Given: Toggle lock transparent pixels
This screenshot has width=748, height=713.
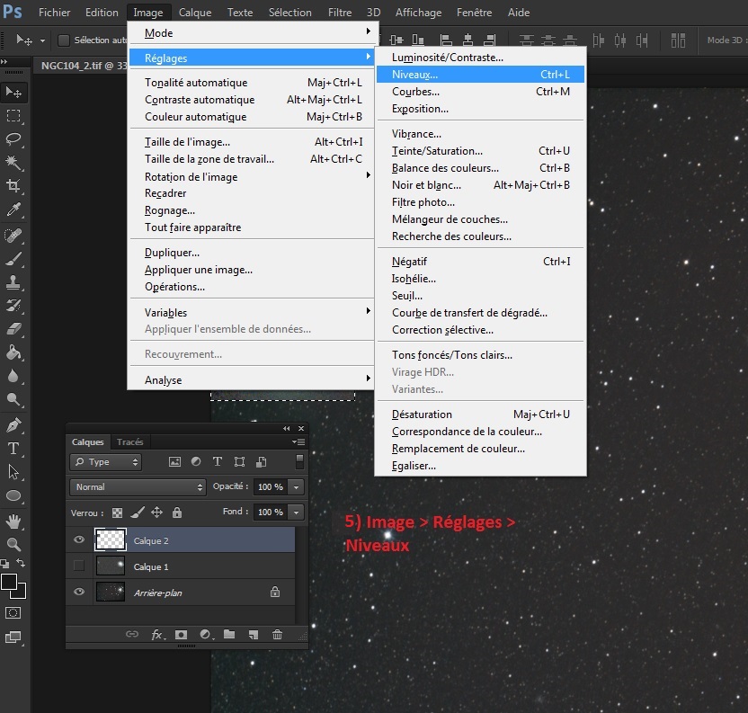Looking at the screenshot, I should 118,512.
